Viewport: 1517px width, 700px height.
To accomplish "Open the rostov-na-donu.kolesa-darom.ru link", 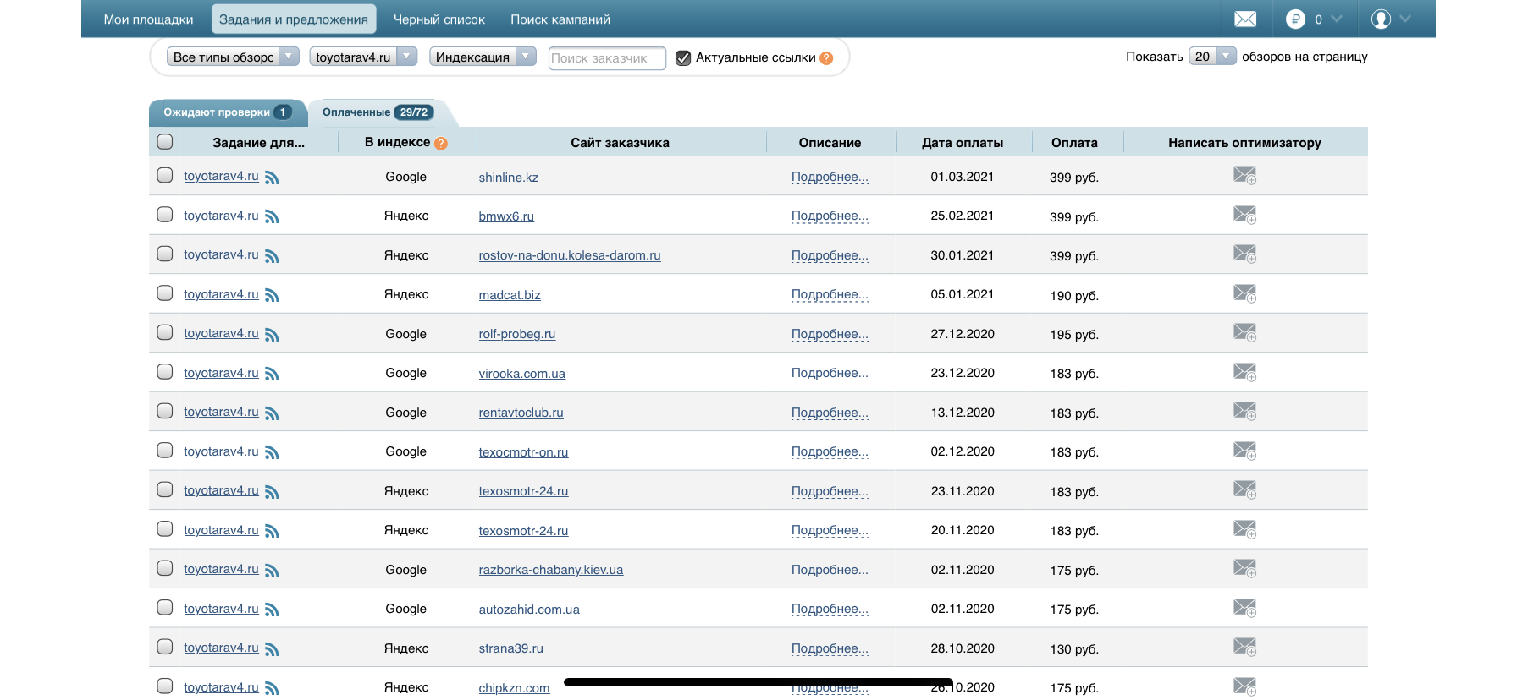I will pos(569,255).
